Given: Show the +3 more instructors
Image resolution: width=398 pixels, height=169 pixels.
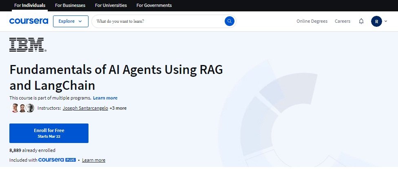Looking at the screenshot, I should (118, 108).
